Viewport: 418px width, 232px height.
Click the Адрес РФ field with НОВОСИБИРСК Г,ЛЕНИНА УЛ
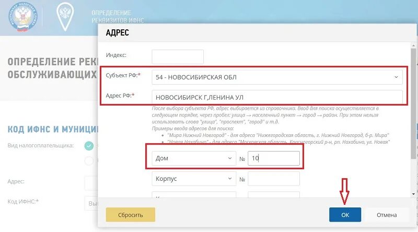pyautogui.click(x=277, y=97)
